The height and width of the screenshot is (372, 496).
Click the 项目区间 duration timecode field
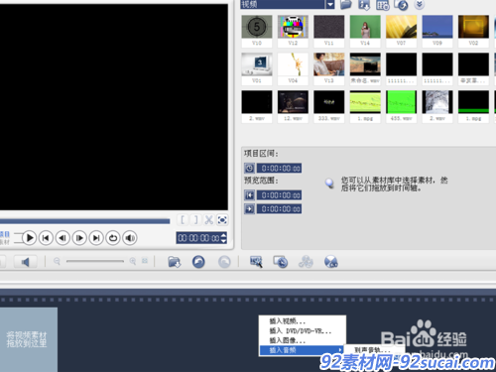tap(280, 169)
